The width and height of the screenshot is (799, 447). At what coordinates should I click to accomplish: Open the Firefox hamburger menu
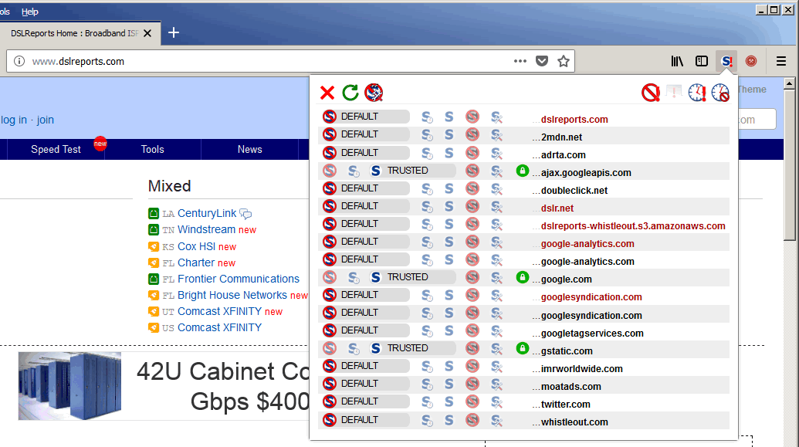tap(781, 61)
